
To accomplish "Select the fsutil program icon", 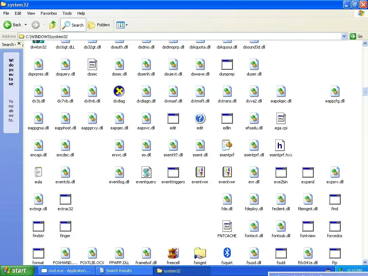I will click(x=281, y=253).
